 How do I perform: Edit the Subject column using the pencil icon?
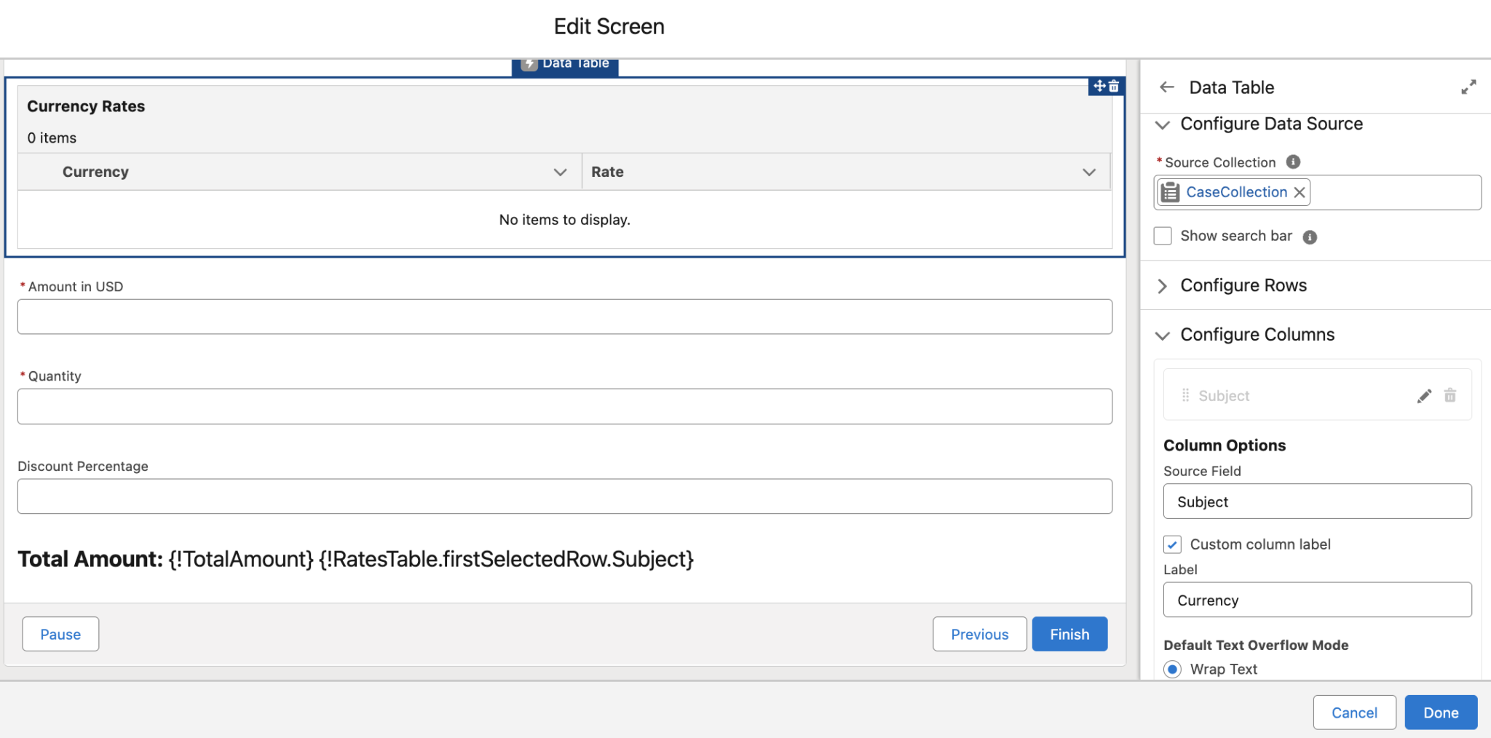1425,395
